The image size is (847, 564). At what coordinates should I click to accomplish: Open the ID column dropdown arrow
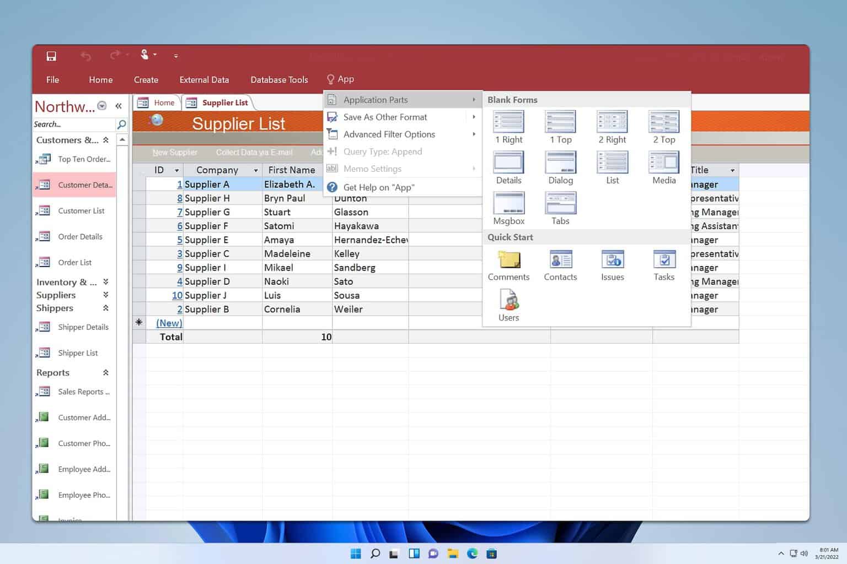tap(176, 171)
